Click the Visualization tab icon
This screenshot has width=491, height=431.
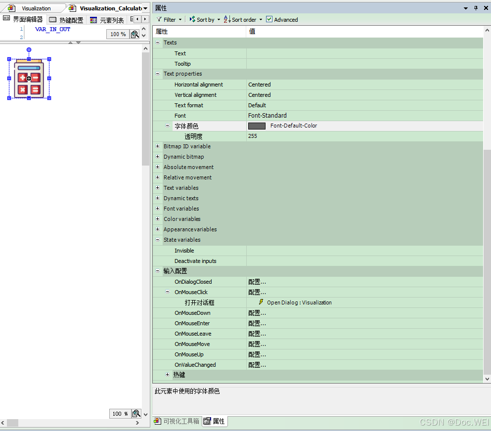(x=11, y=8)
